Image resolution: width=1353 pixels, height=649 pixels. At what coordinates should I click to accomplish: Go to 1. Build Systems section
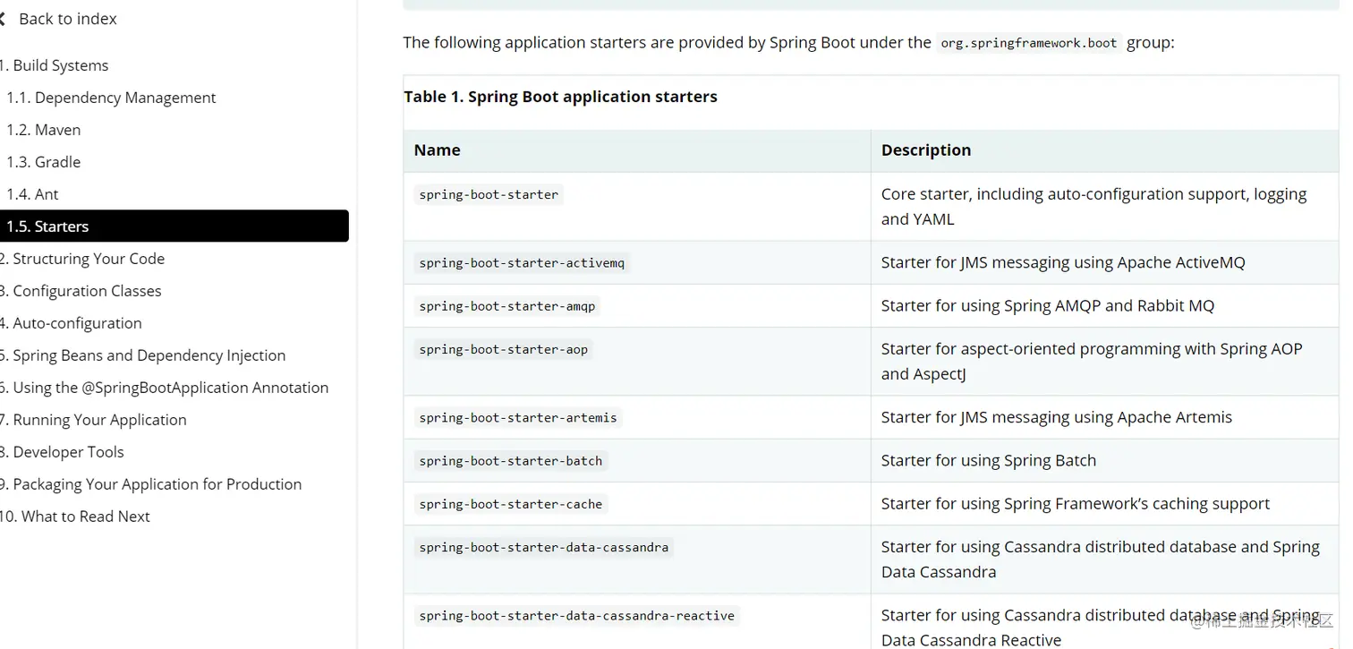click(54, 65)
